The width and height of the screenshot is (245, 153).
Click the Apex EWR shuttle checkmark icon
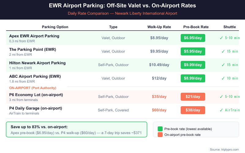[221, 38]
